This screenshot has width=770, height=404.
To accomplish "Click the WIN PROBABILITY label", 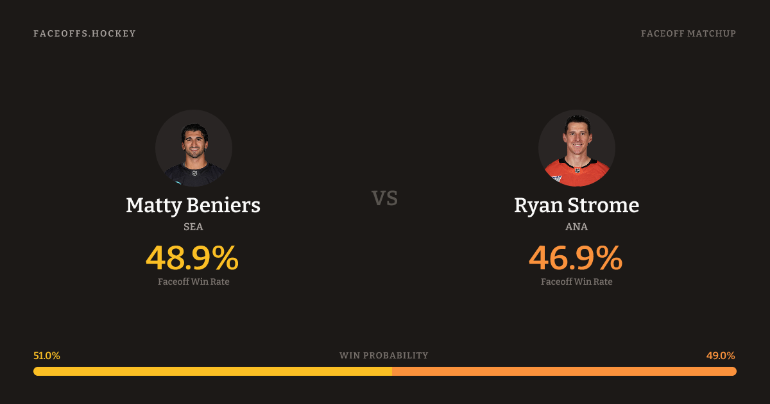I will coord(384,355).
